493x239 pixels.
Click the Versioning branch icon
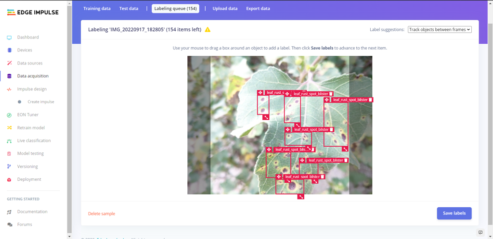[x=9, y=166]
